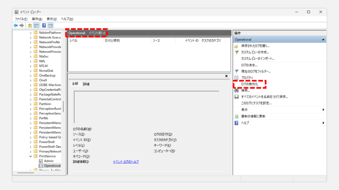339x190 pixels.
Task: Open the 表示 submenu arrow in actions pane
Action: click(323, 110)
